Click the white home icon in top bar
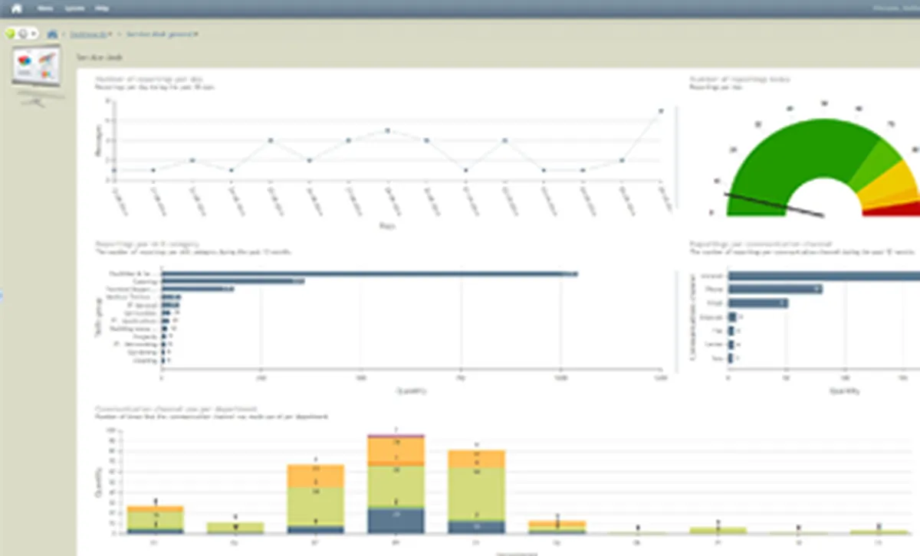Screen dimensions: 920x556 [x=16, y=8]
